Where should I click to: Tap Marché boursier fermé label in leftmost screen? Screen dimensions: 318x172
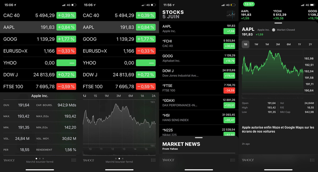pos(40,162)
